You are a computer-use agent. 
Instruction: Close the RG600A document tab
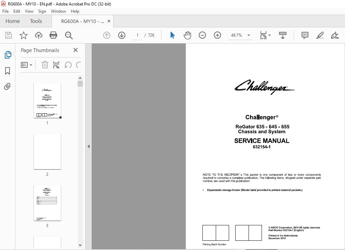coord(109,21)
